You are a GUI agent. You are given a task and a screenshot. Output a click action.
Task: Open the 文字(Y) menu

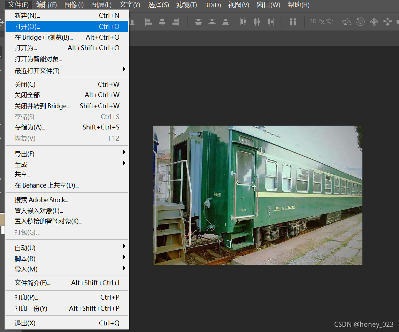(130, 5)
